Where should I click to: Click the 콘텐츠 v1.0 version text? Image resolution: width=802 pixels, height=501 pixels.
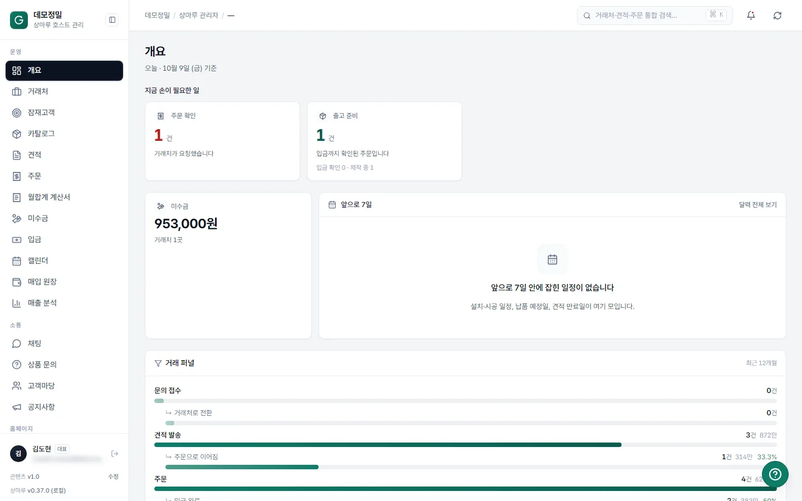pyautogui.click(x=25, y=477)
